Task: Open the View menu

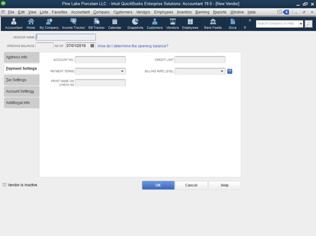Action: click(x=32, y=12)
